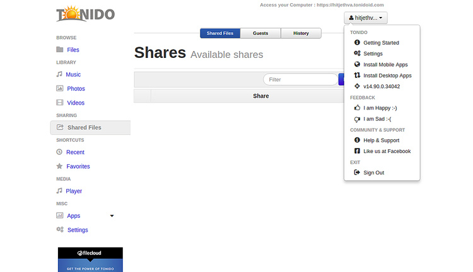The width and height of the screenshot is (473, 272).
Task: Select Install Mobile Apps menu entry
Action: 385,64
